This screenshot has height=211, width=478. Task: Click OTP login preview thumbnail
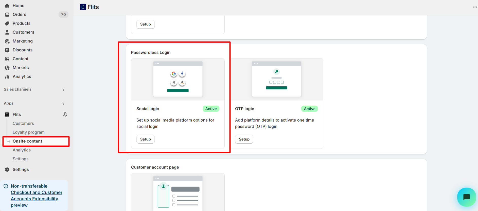click(x=276, y=79)
